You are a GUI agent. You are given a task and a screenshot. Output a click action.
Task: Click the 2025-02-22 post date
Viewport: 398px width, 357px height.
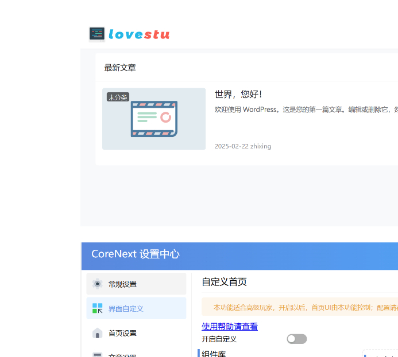230,146
